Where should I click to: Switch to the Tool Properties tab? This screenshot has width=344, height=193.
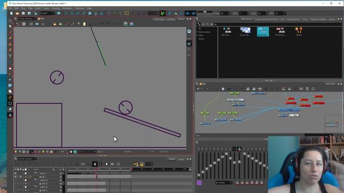click(x=293, y=19)
